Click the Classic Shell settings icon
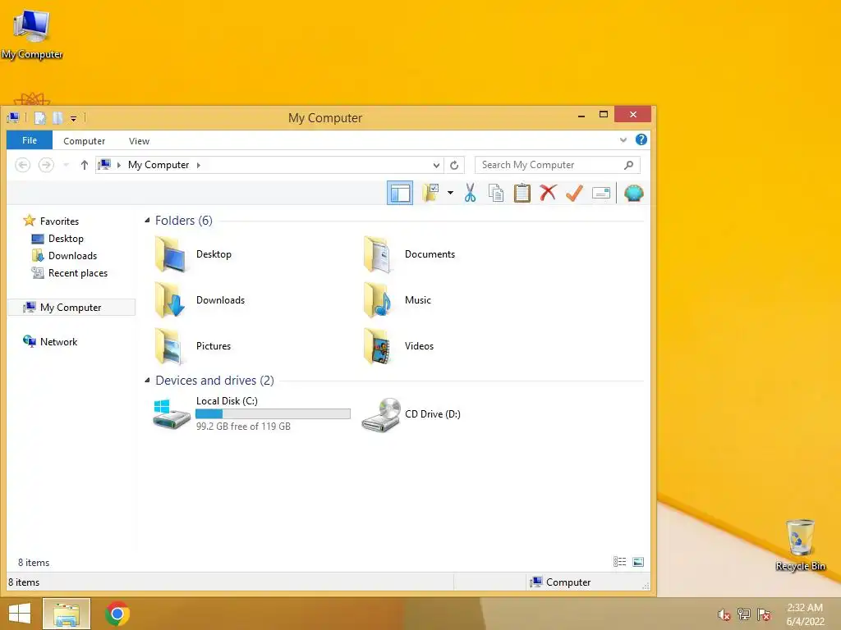Viewport: 841px width, 630px height. pyautogui.click(x=633, y=193)
